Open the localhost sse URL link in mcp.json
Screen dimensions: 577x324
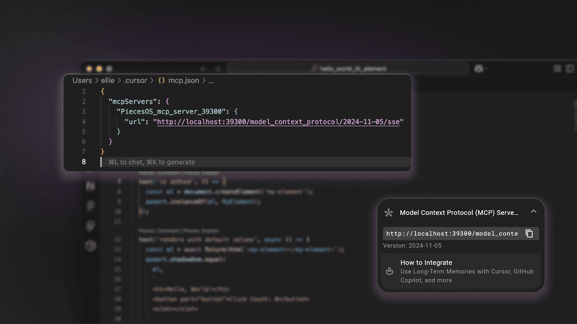point(278,122)
